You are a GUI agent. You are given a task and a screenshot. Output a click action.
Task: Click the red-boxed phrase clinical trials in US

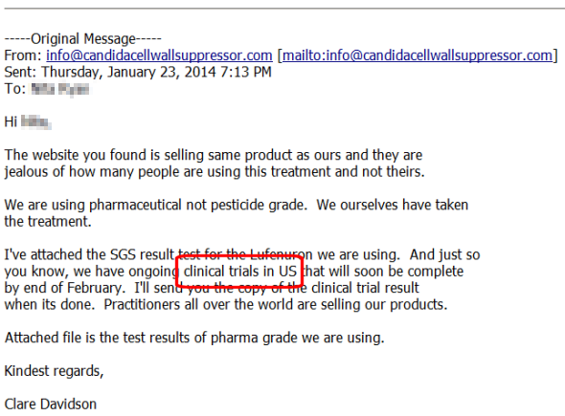pos(240,272)
